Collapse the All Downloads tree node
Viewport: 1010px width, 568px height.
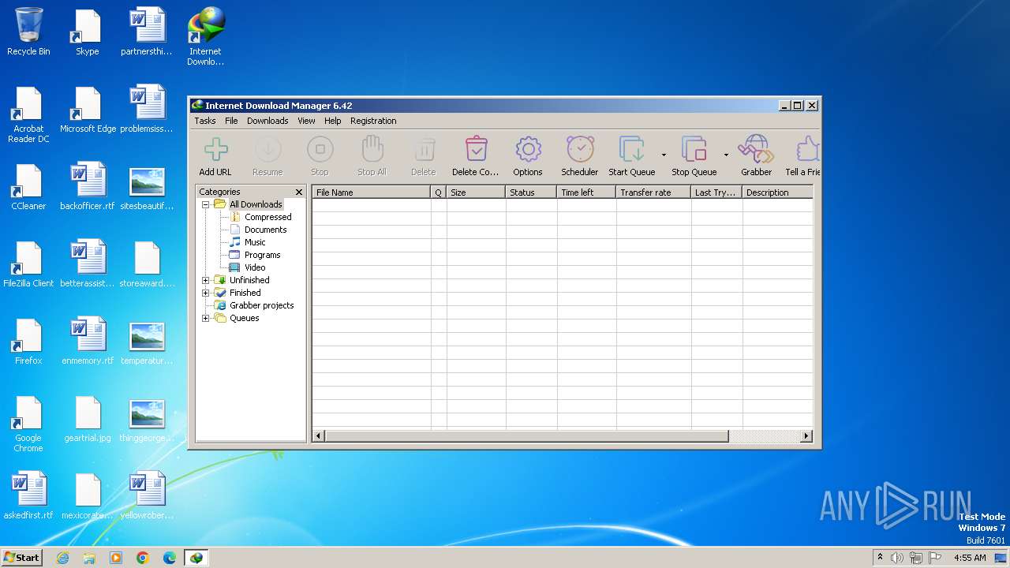(x=206, y=204)
